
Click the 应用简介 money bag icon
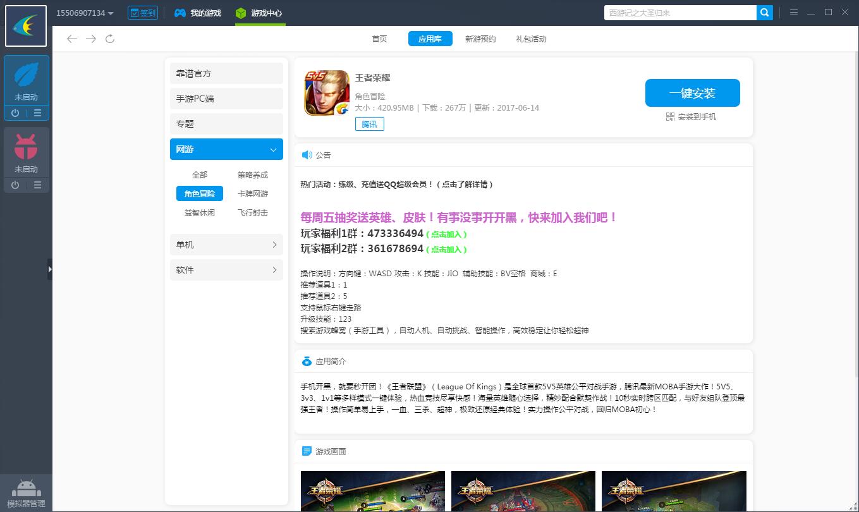tap(307, 362)
